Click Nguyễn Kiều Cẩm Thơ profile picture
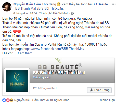This screenshot has width=117, height=104. 7,7
